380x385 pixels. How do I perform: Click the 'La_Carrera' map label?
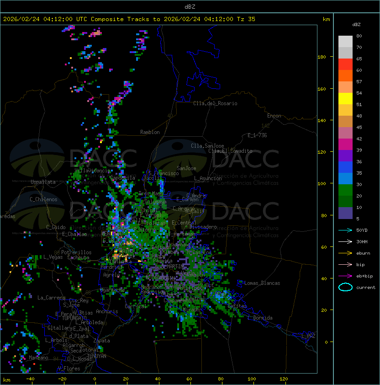pyautogui.click(x=51, y=298)
